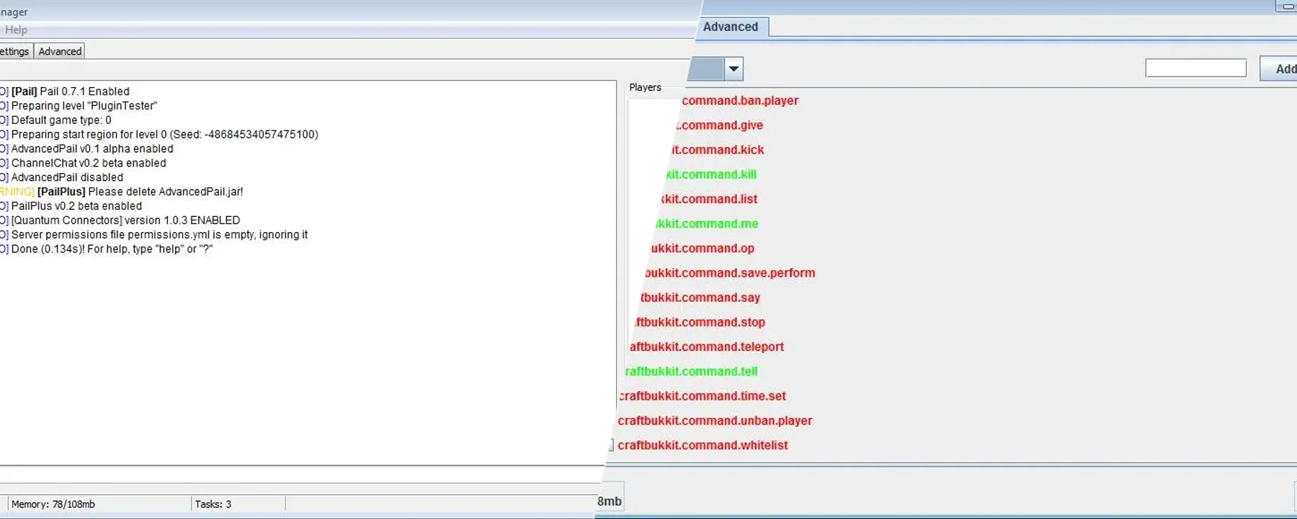Select the command.kick permission
1297x519 pixels.
718,150
